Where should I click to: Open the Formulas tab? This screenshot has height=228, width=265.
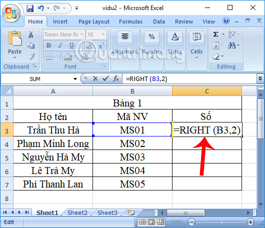[130, 21]
